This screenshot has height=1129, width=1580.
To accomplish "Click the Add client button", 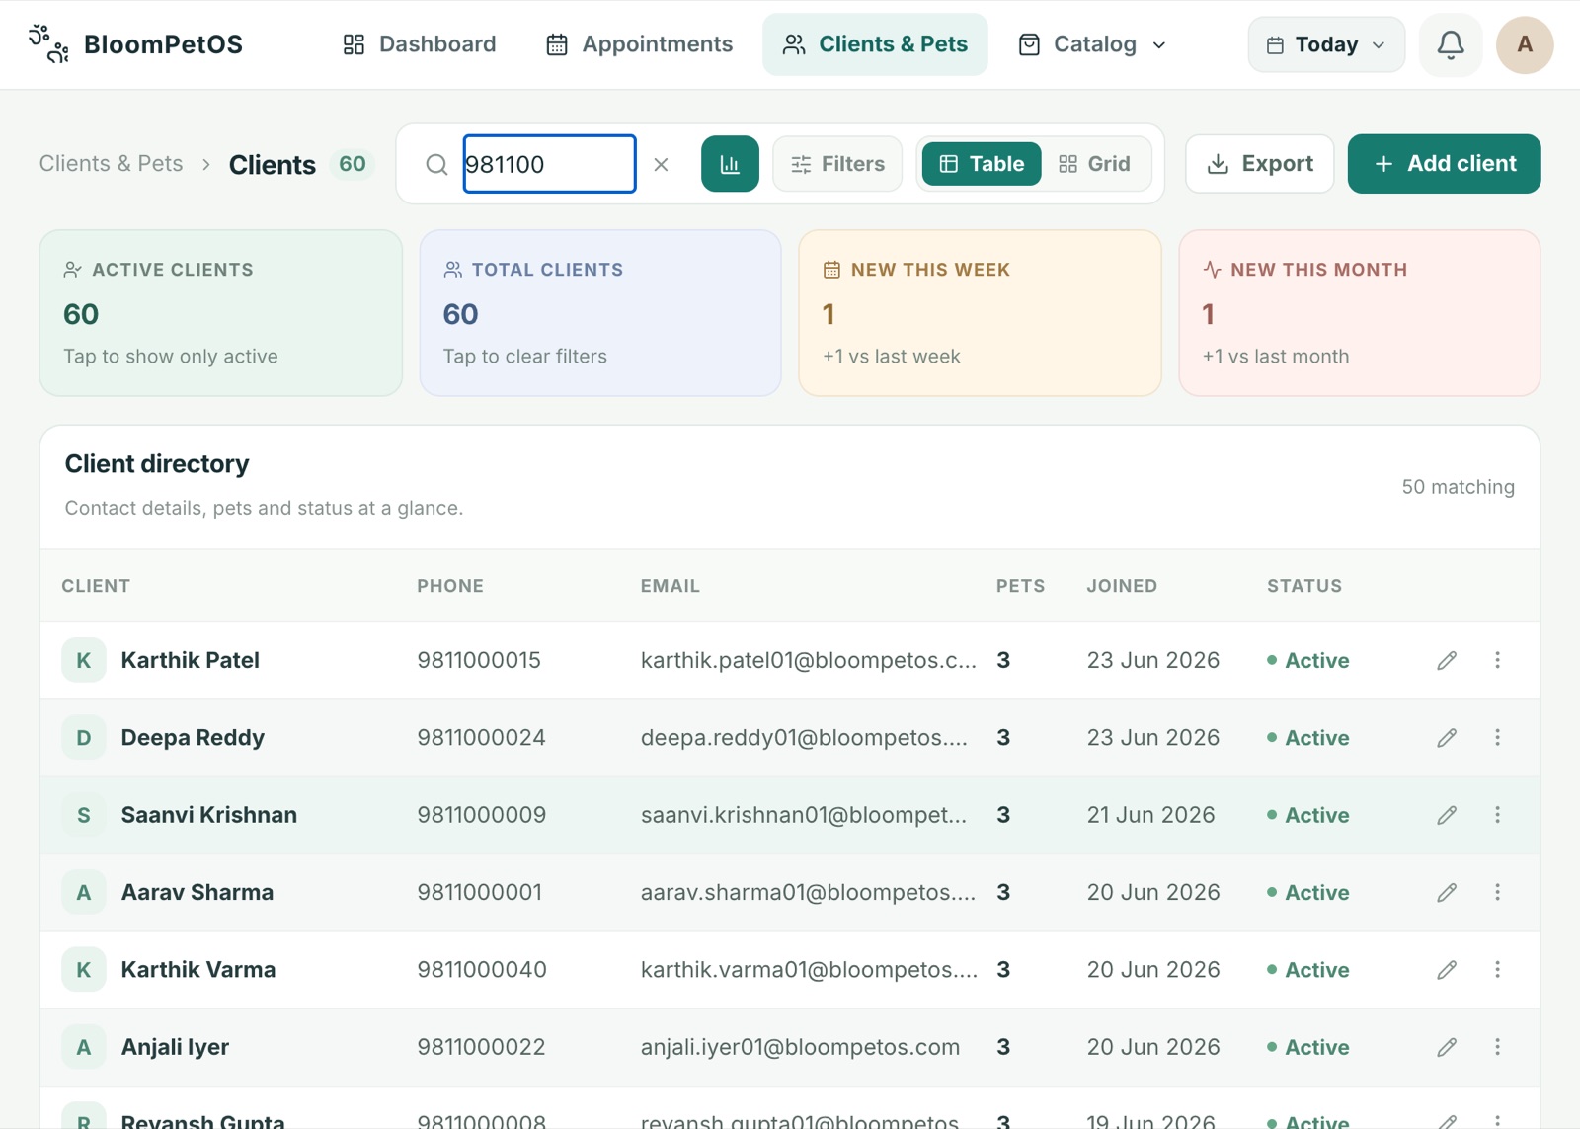I will point(1444,164).
